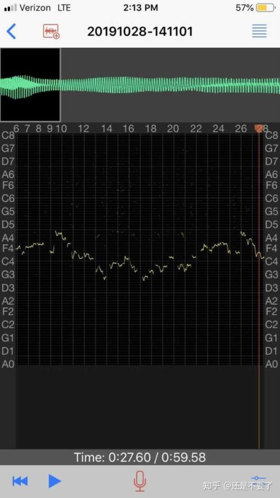Tap the blue back arrow
Viewport: 280px width, 498px height.
click(x=11, y=31)
